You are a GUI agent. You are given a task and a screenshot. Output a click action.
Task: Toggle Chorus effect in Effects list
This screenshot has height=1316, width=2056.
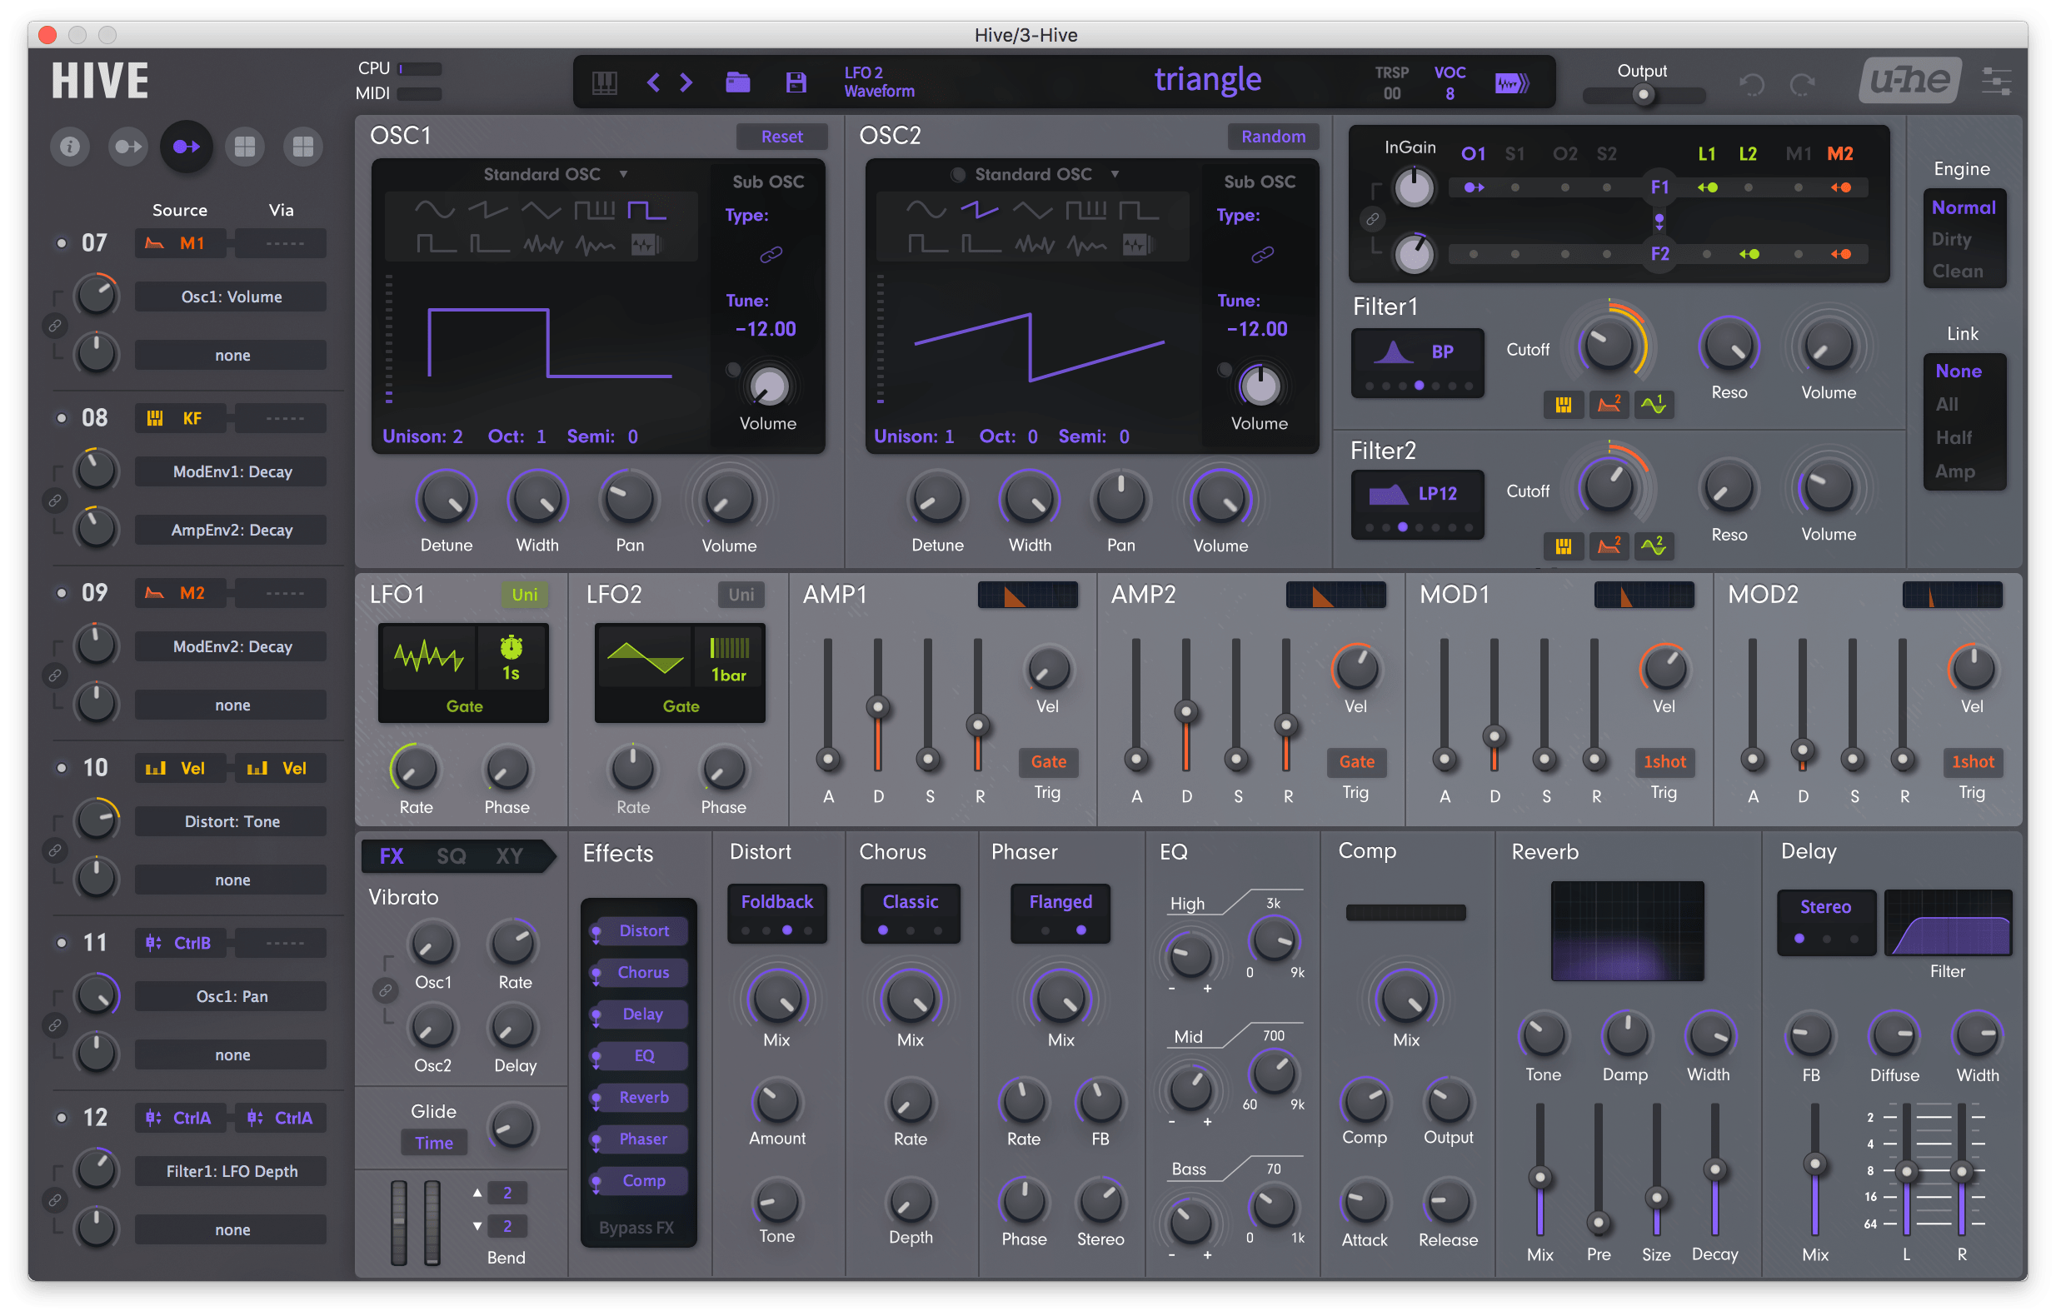(642, 973)
